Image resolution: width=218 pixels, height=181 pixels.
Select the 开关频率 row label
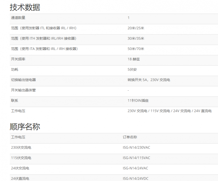[x=18, y=59]
